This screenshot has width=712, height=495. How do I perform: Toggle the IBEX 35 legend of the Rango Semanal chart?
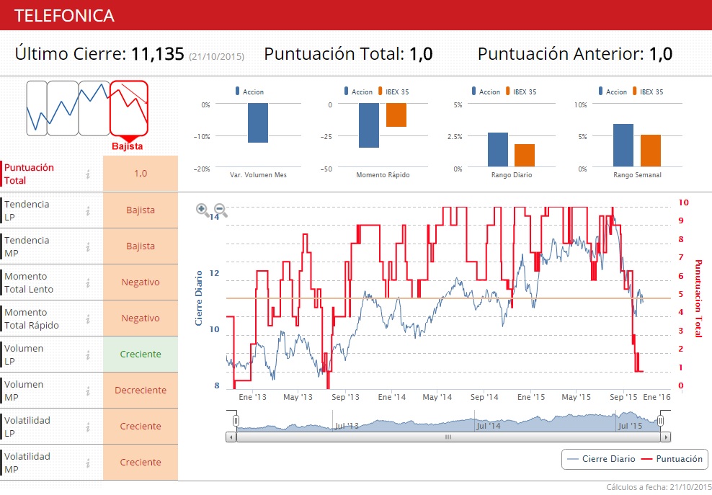(648, 92)
